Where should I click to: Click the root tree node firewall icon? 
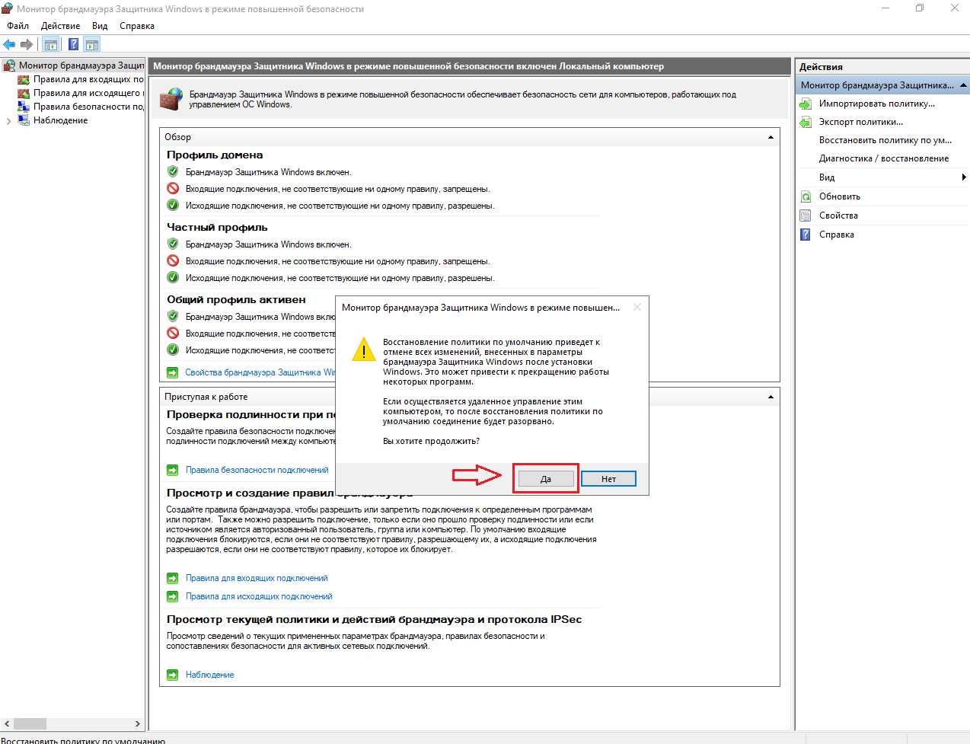[9, 65]
